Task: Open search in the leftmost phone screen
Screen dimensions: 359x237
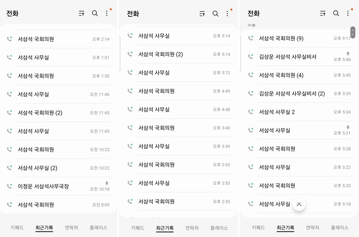Action: pos(95,14)
